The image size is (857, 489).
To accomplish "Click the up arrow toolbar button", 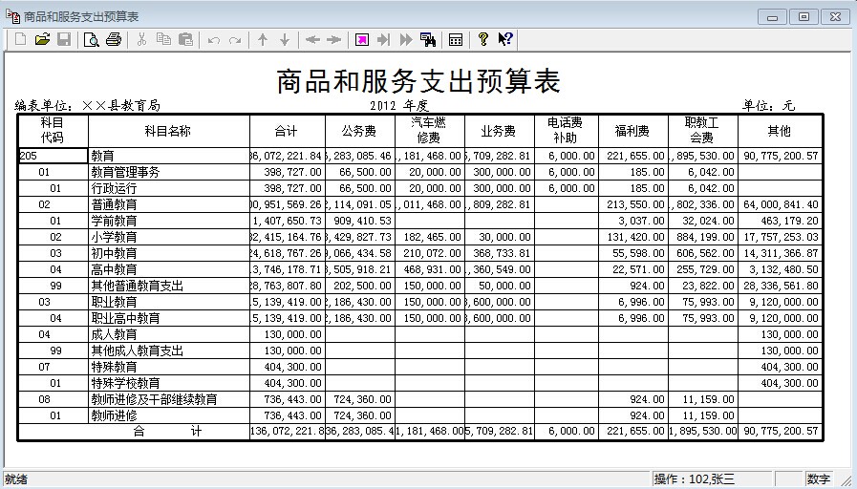I will [x=263, y=39].
